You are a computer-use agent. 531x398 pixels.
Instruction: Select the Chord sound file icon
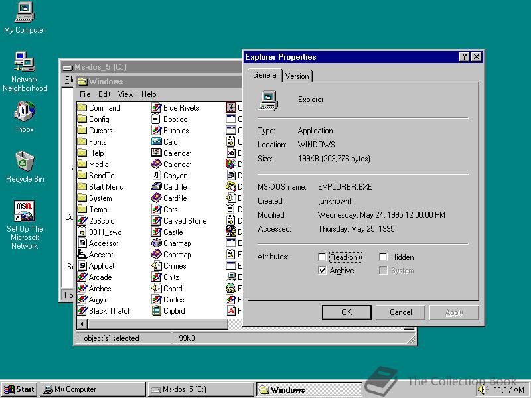pyautogui.click(x=156, y=289)
